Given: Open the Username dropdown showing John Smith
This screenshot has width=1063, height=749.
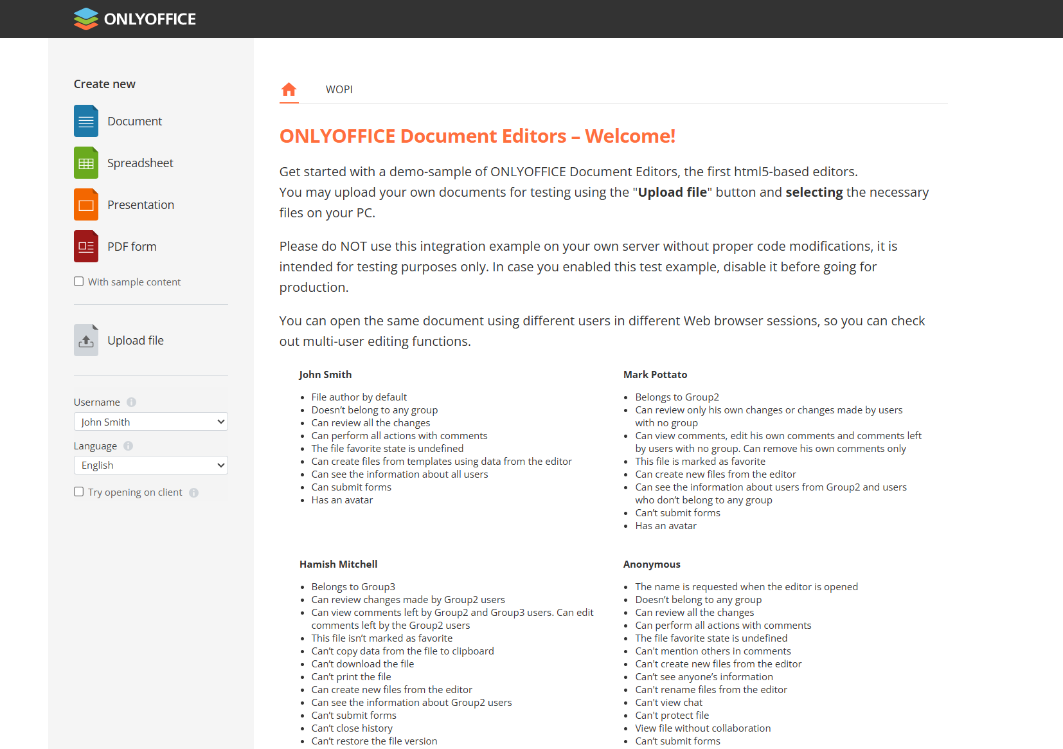Looking at the screenshot, I should (151, 422).
